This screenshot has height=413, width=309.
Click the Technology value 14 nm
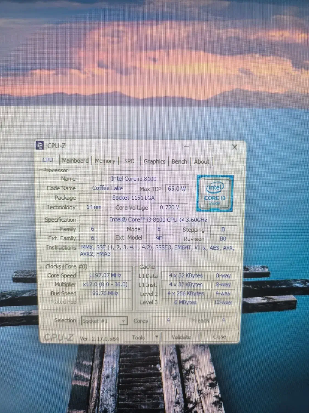[x=94, y=207]
